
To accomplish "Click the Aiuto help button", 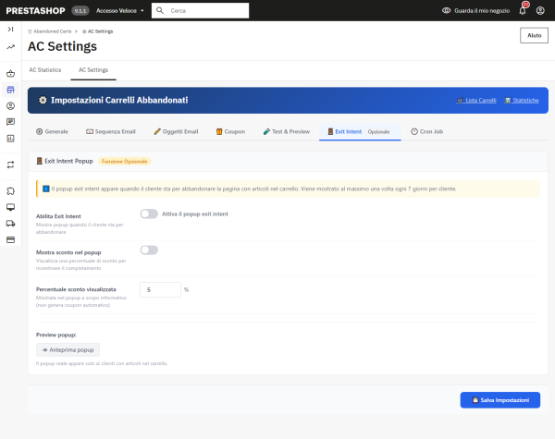I will (534, 35).
